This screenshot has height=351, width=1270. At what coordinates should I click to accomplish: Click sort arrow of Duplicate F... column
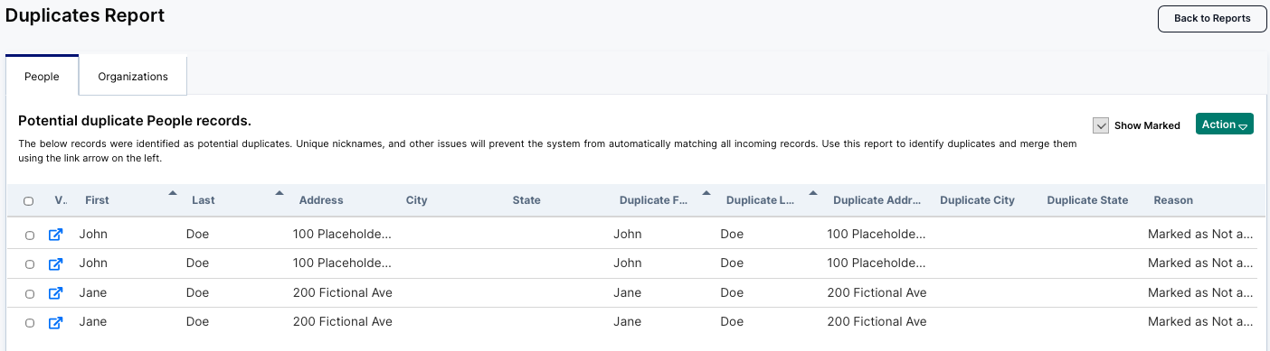[x=706, y=192]
